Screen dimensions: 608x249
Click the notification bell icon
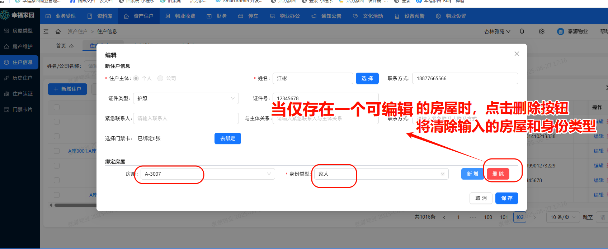tap(522, 31)
